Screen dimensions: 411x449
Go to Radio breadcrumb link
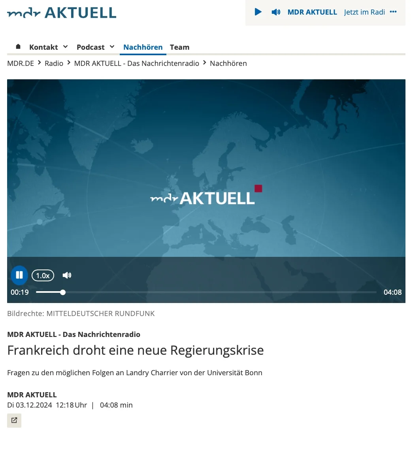coord(54,63)
